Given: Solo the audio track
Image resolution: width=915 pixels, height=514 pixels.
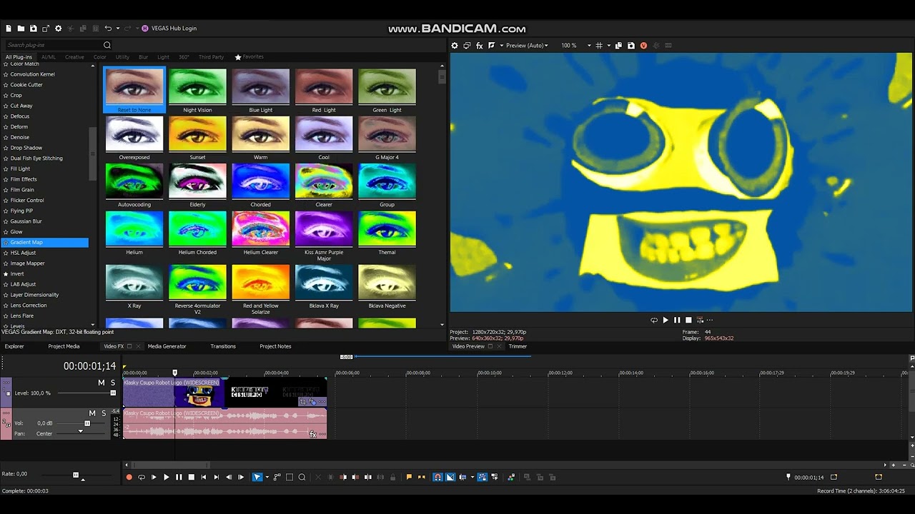Looking at the screenshot, I should (x=104, y=413).
